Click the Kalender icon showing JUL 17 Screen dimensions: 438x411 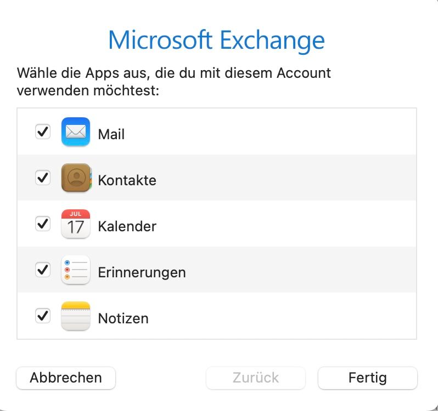coord(76,224)
